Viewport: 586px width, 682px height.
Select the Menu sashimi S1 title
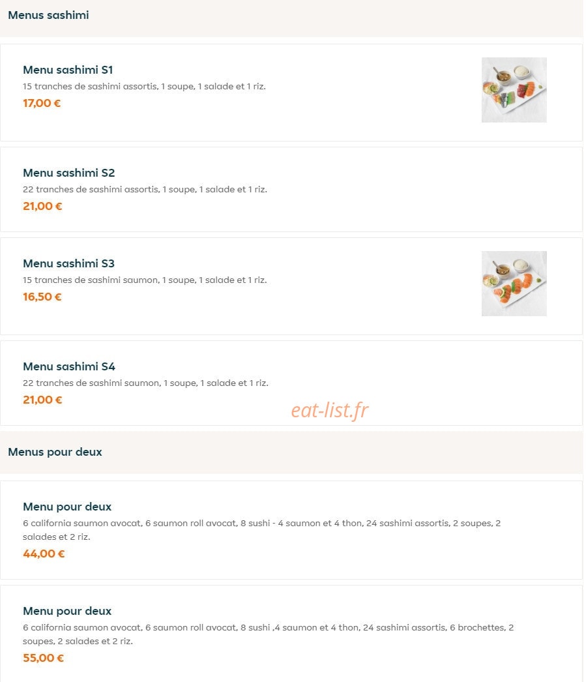point(68,70)
